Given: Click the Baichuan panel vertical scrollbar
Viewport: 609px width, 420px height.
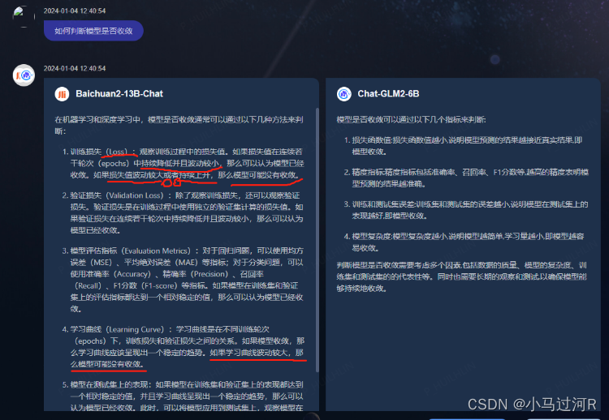Looking at the screenshot, I should (x=317, y=241).
